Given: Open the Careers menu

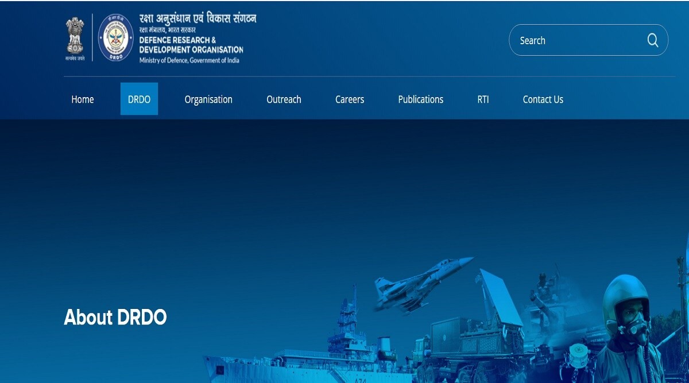Looking at the screenshot, I should (350, 99).
